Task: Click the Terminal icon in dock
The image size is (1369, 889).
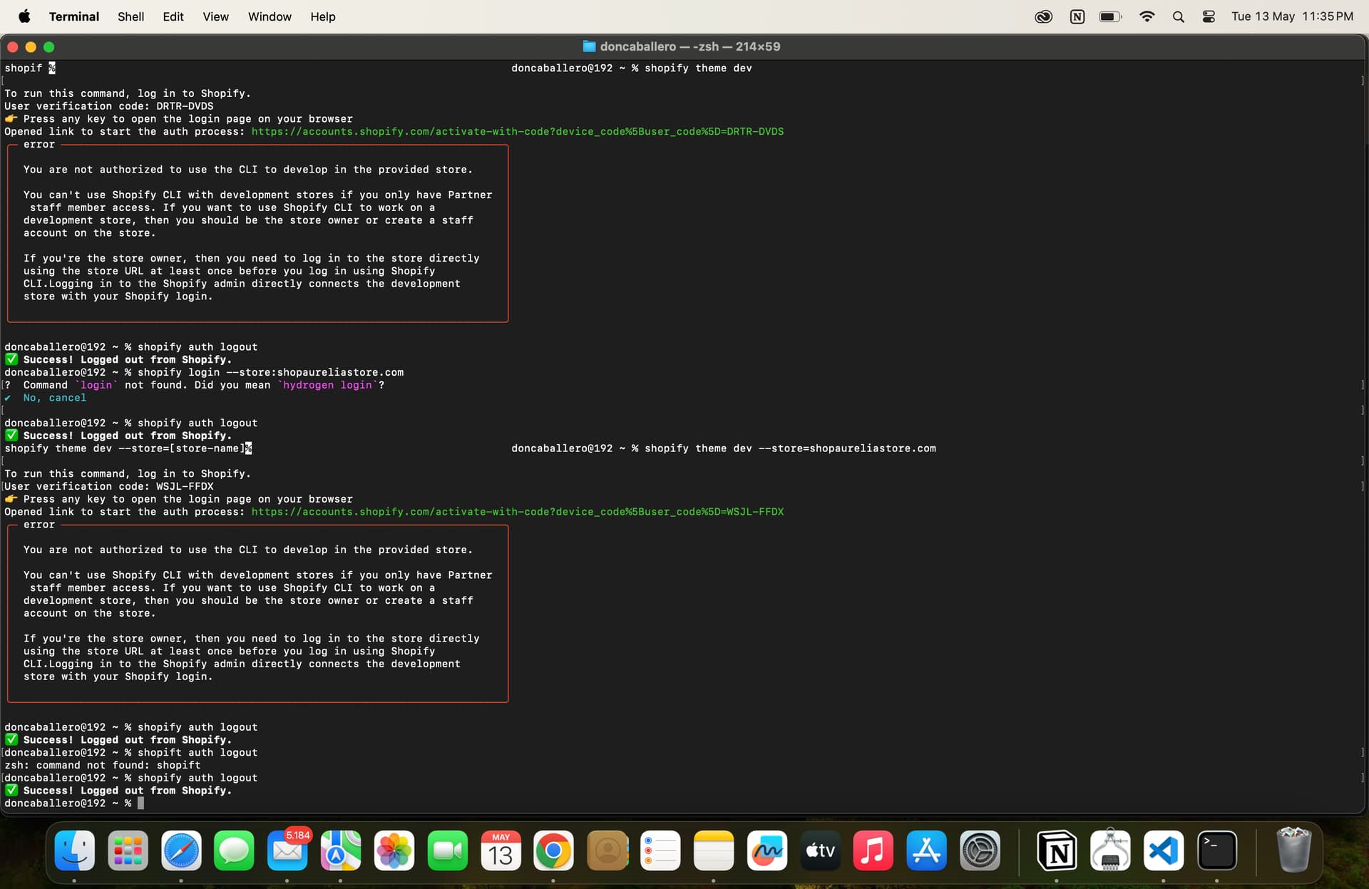Action: click(x=1216, y=850)
